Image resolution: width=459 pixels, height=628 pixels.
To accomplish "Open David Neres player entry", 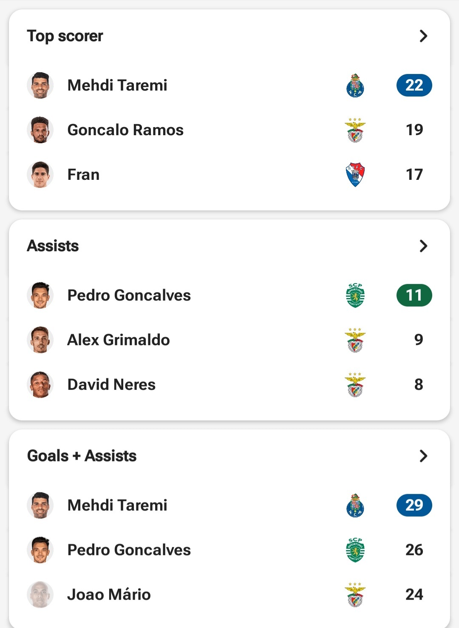I will coord(111,385).
